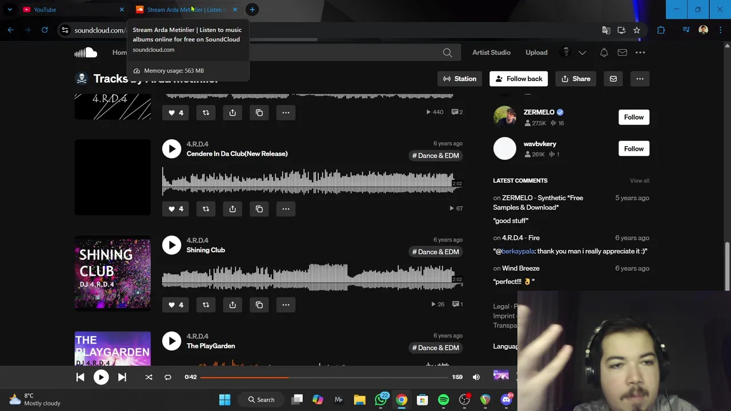Screen dimensions: 731x411
Task: Send a message to Arda Metinler
Action: (x=613, y=79)
